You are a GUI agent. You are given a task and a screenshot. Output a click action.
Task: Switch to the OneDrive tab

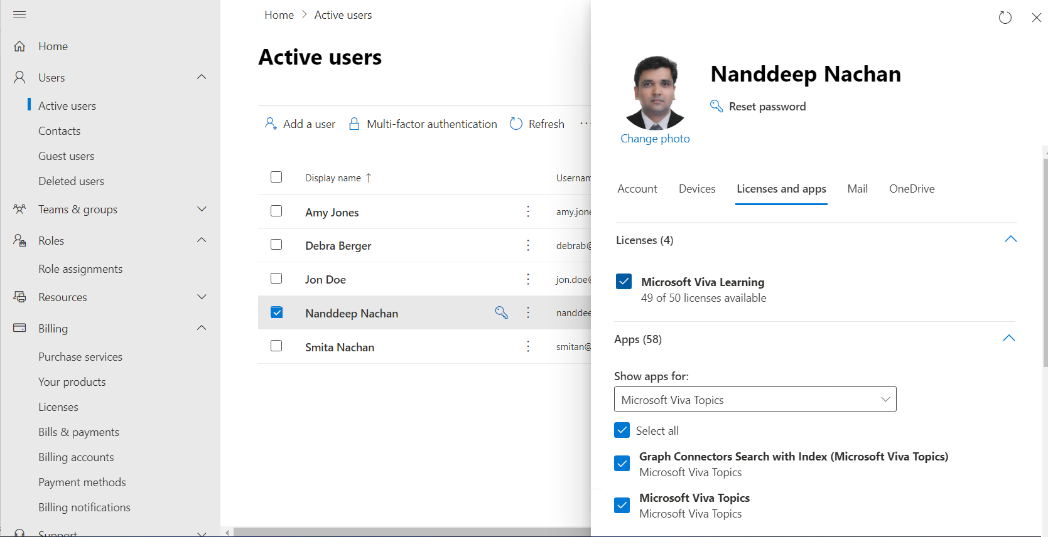click(x=911, y=189)
